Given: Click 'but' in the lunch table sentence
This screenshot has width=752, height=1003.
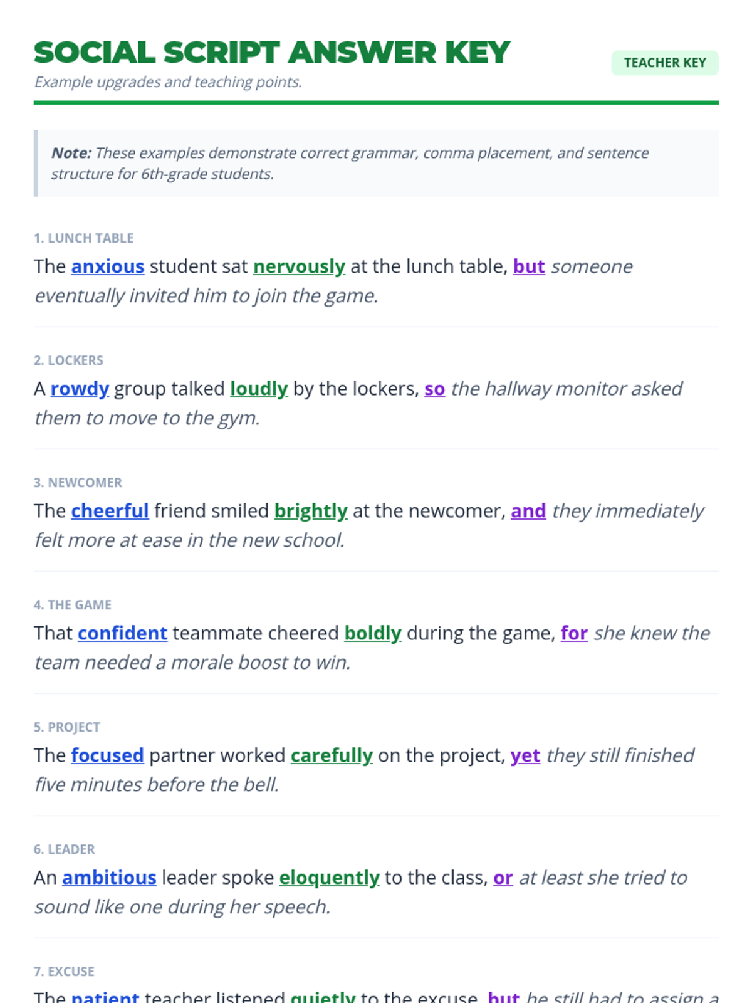Looking at the screenshot, I should 529,266.
